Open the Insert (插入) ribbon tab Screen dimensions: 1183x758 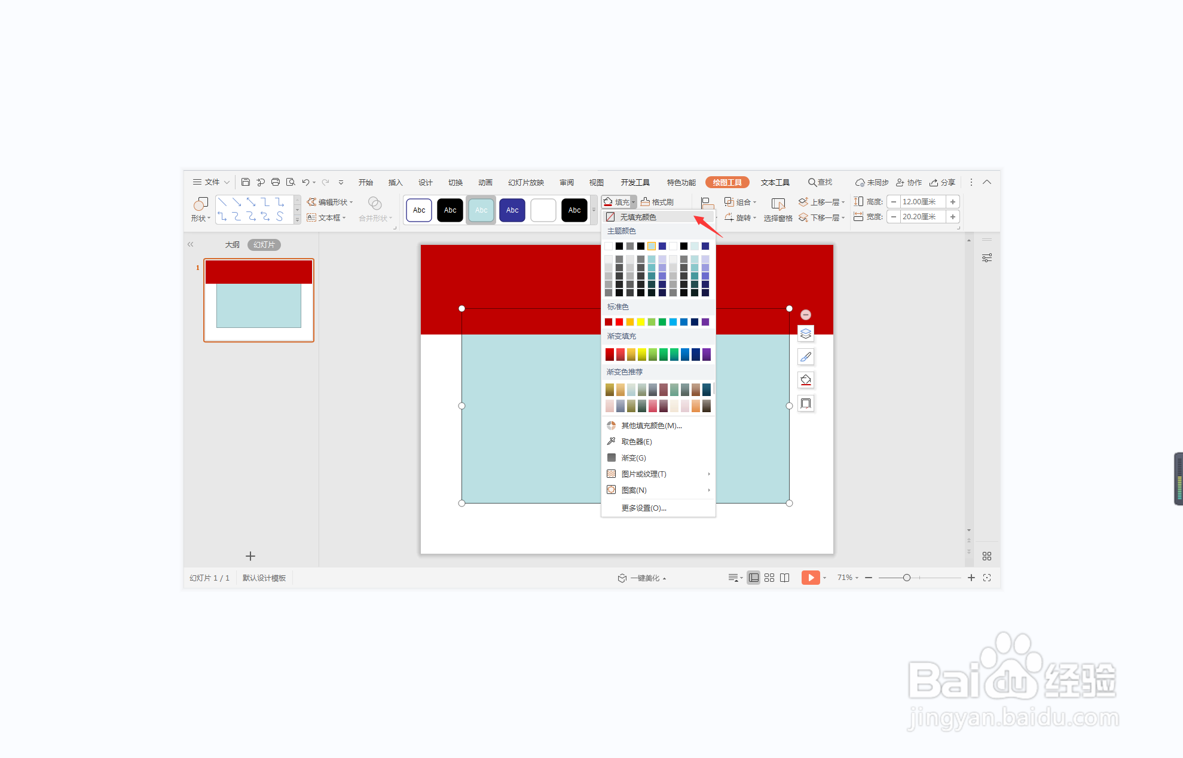(x=395, y=182)
